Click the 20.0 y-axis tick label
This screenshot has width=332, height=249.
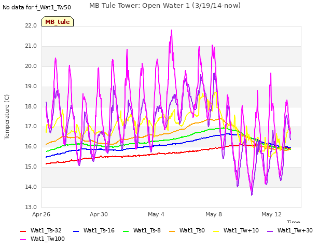pyautogui.click(x=31, y=66)
